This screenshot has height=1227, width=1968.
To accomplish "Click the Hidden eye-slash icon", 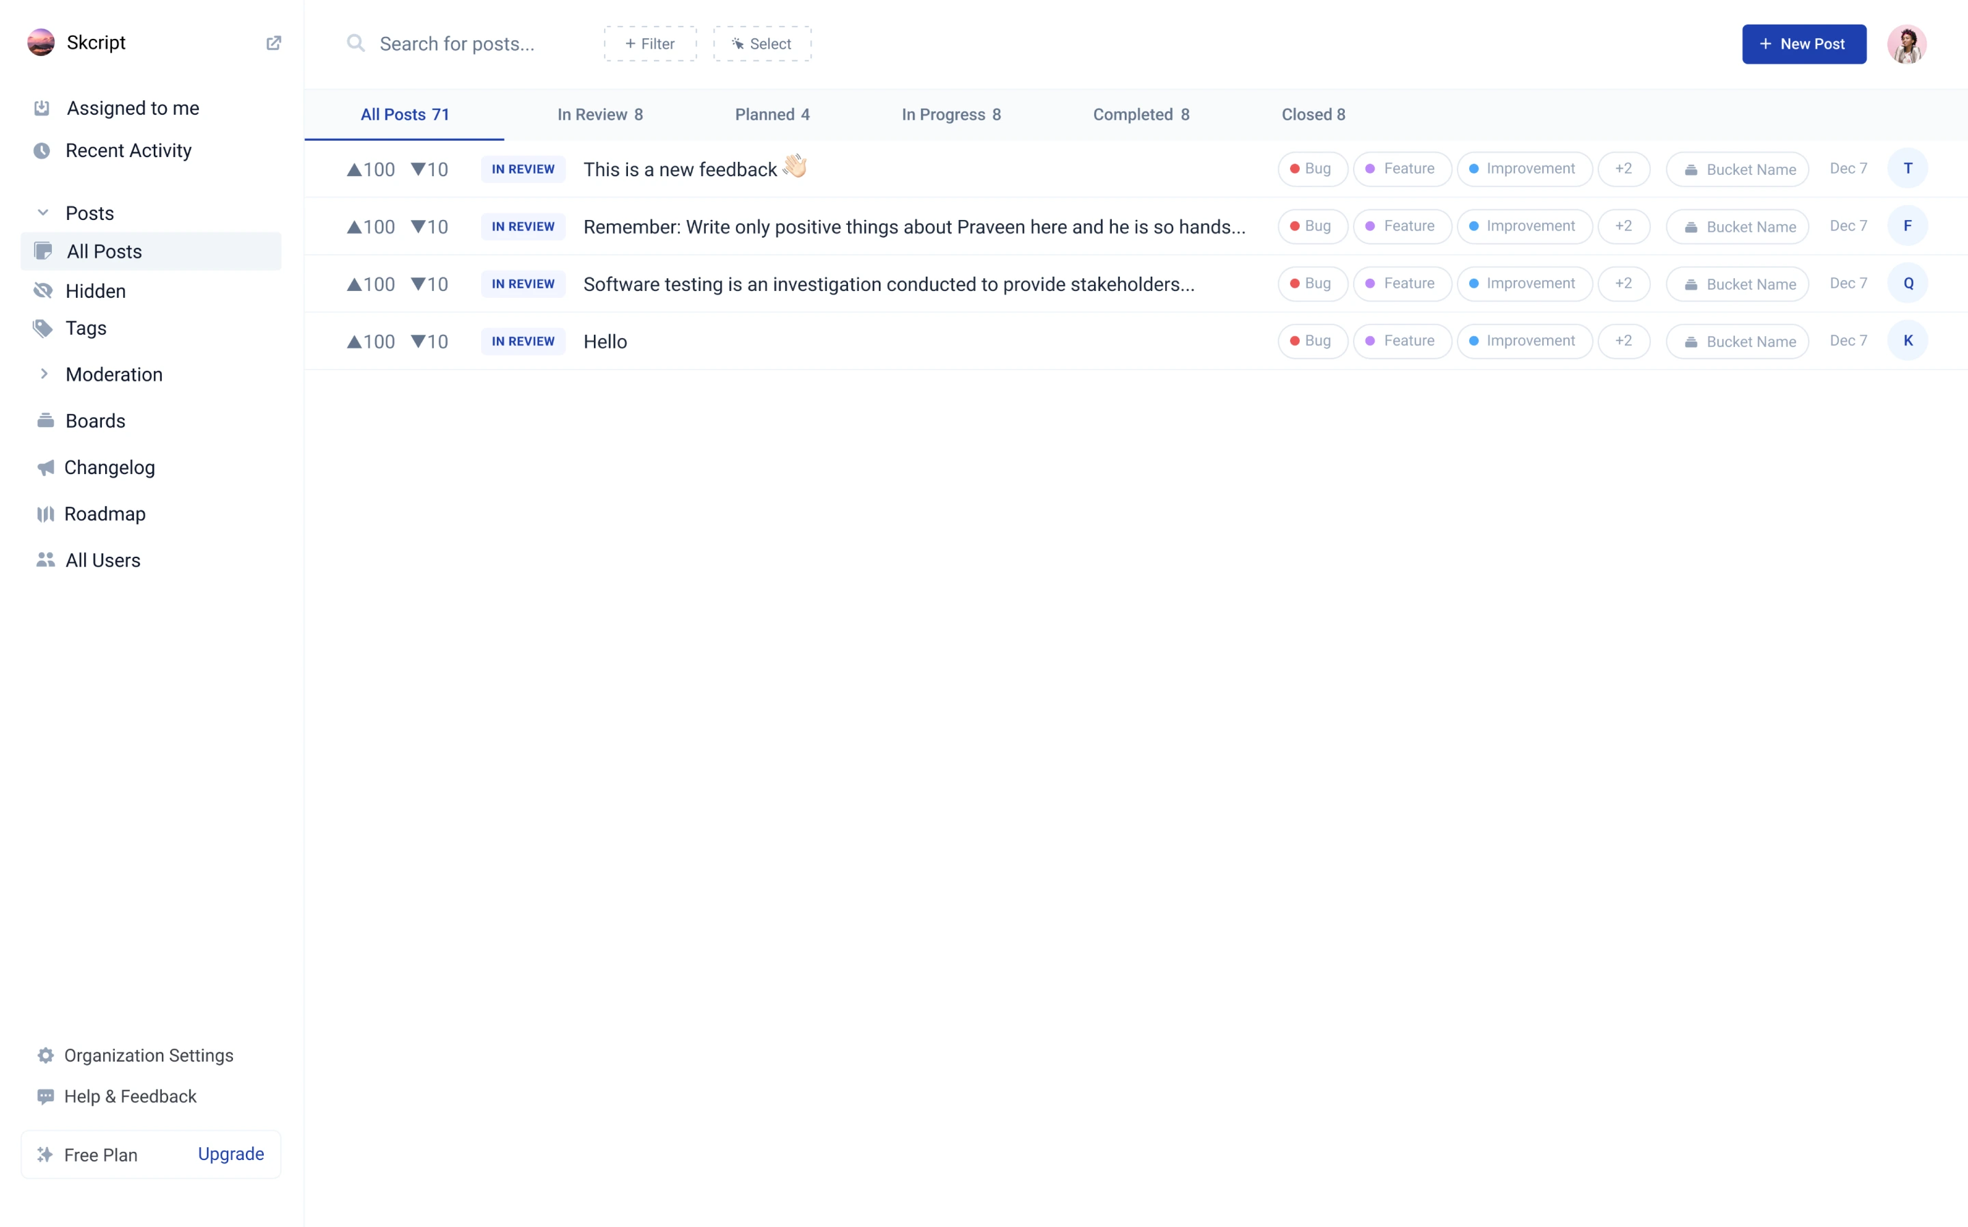I will pos(43,290).
